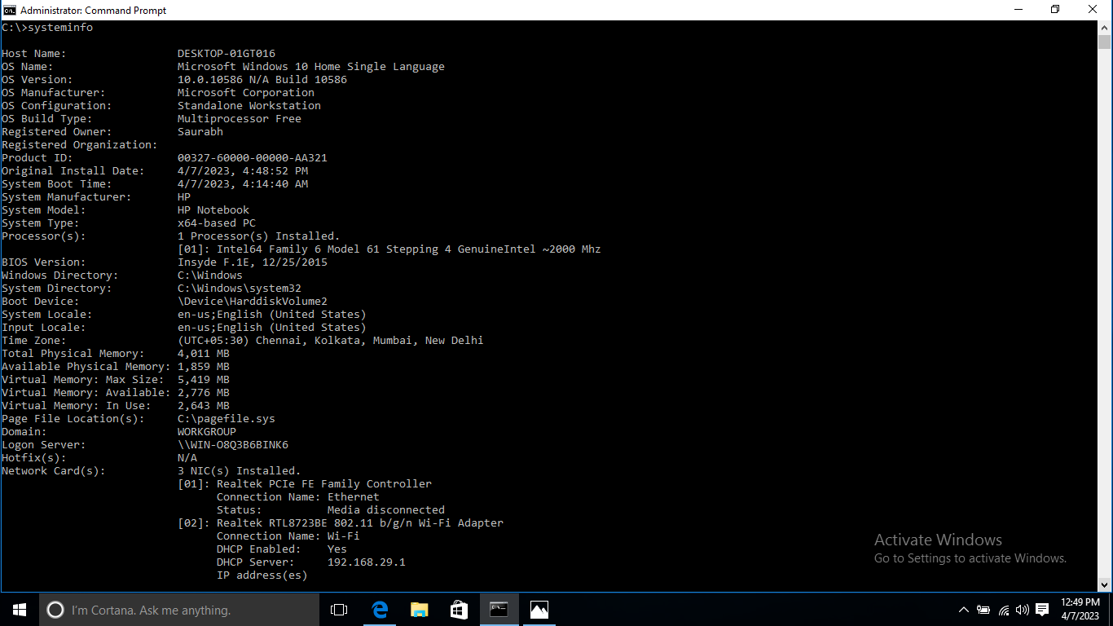Select the active Command Prompt taskbar icon
Image resolution: width=1113 pixels, height=626 pixels.
click(499, 610)
